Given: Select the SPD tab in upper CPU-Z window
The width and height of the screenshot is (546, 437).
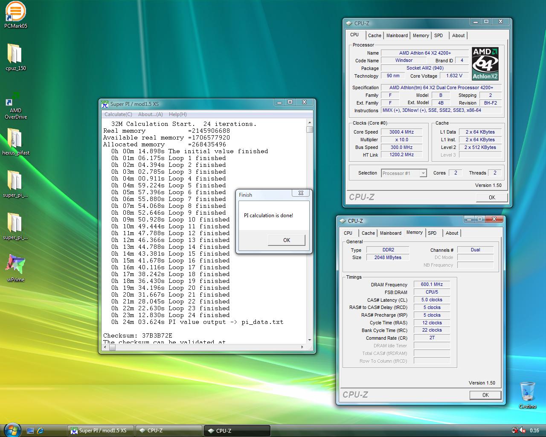Looking at the screenshot, I should 439,35.
